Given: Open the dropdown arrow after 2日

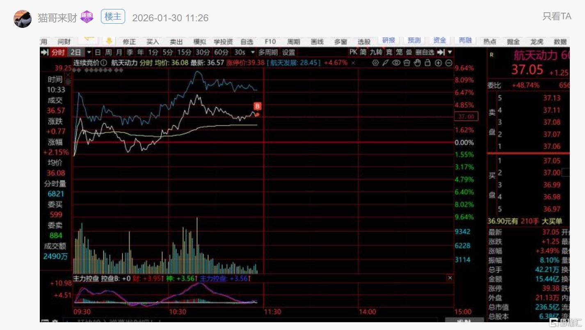Looking at the screenshot, I should 89,52.
